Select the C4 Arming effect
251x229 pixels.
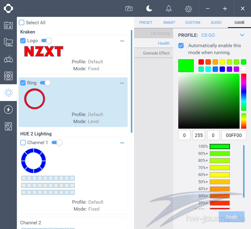pyautogui.click(x=154, y=33)
